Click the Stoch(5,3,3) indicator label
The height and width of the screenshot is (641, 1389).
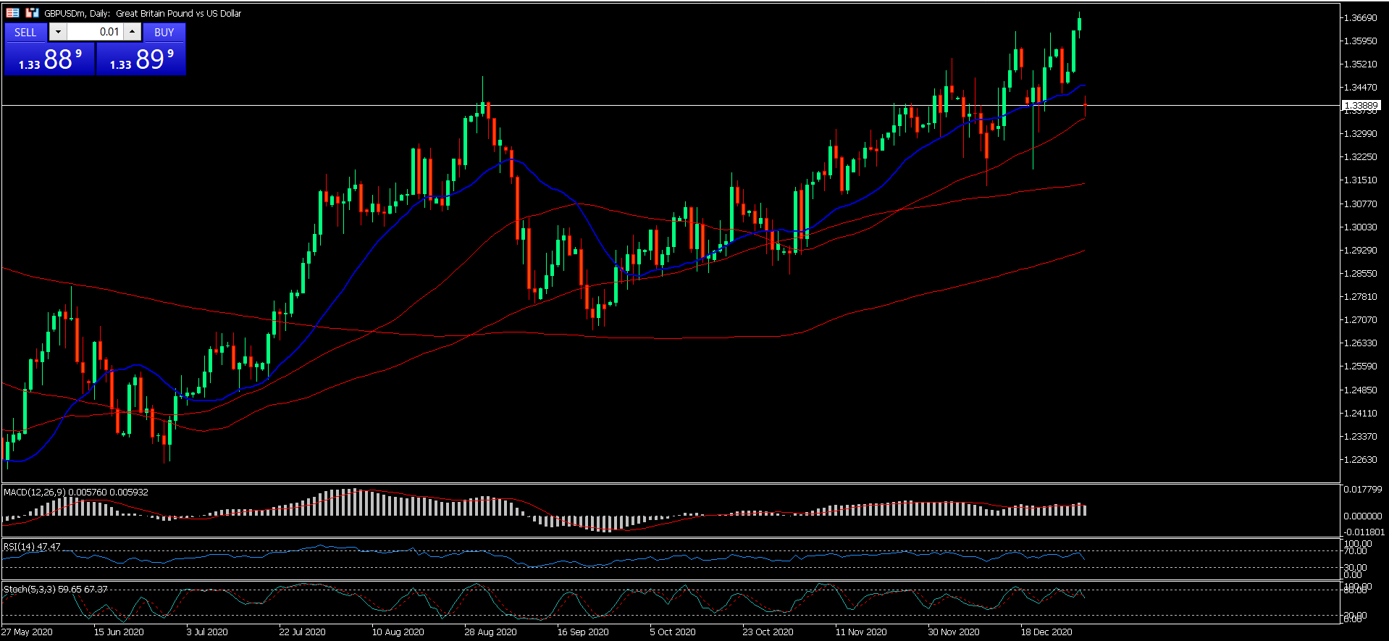(x=56, y=589)
